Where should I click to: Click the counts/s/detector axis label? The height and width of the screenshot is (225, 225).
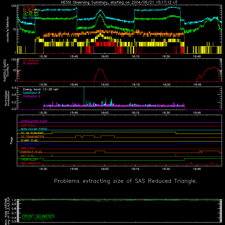coord(8,29)
